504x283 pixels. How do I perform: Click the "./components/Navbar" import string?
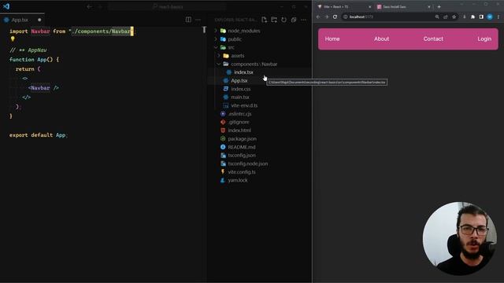[101, 31]
